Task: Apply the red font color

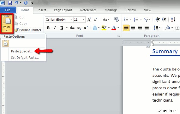Action: tap(114, 28)
